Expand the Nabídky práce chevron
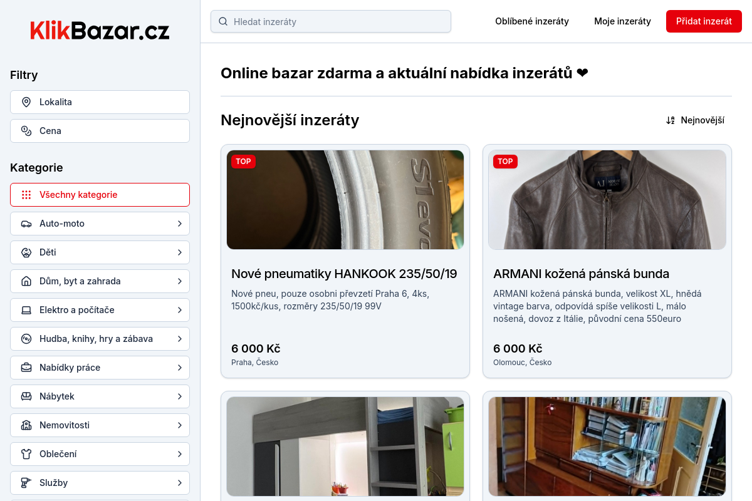Viewport: 752px width, 501px height. pos(179,368)
